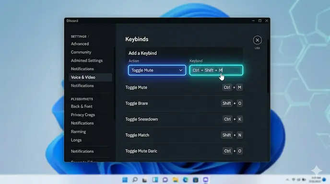This screenshot has width=330, height=184.
Task: Click the settings sidebar scrollbar
Action: point(115,83)
